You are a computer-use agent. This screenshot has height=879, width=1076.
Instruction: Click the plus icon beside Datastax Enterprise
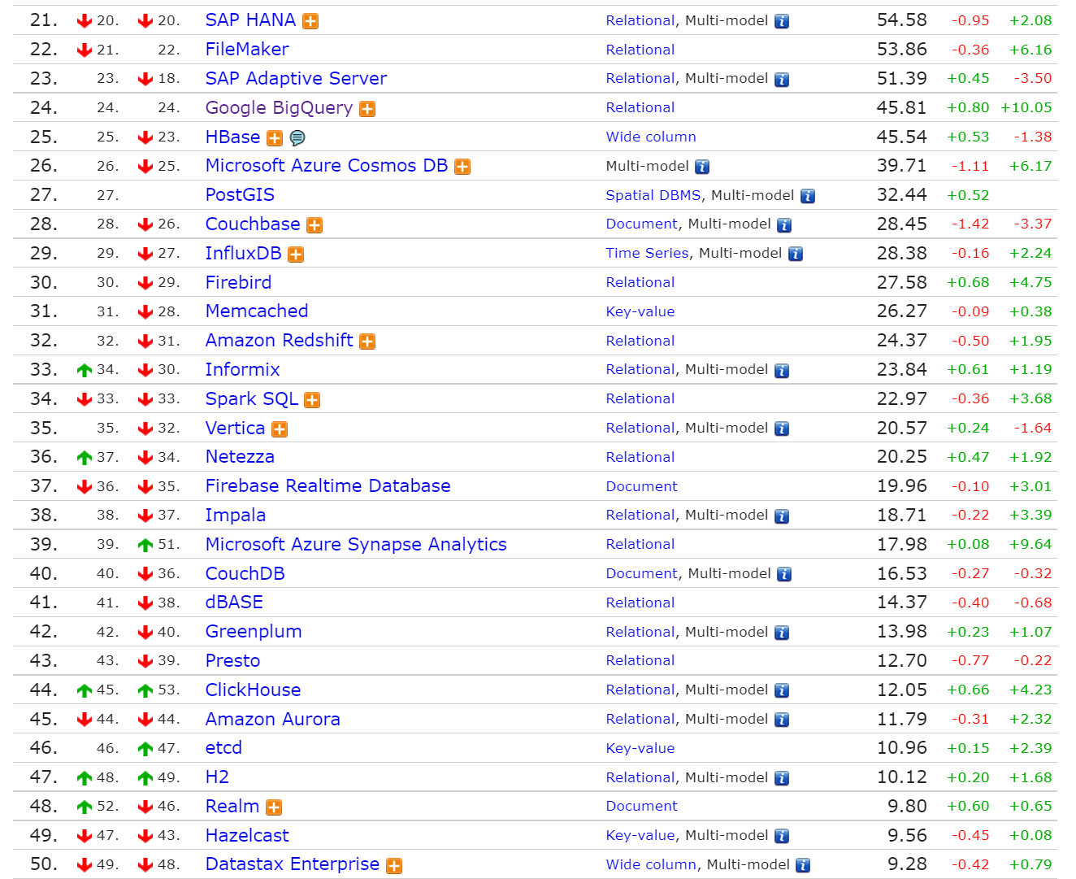[x=394, y=866]
